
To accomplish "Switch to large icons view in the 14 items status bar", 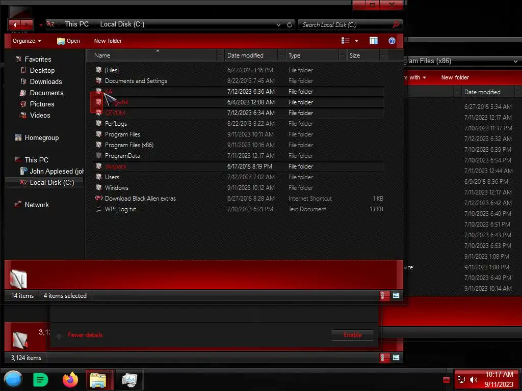I will coord(396,296).
